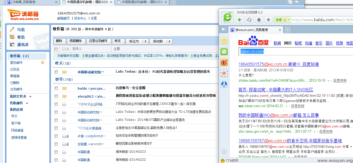Image resolution: width=353 pixels, height=163 pixels.
Task: Click unread envelope on yiozg062 email
Action: (64, 96)
